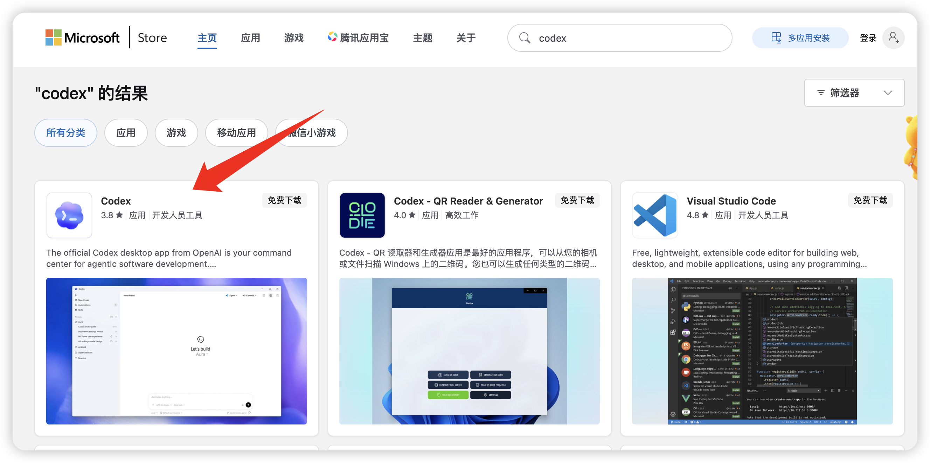930x463 pixels.
Task: Select the 所有分类 category chip
Action: pyautogui.click(x=66, y=133)
